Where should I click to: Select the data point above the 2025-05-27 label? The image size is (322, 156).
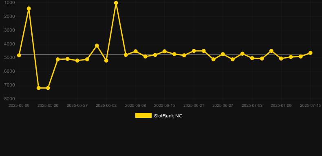point(77,61)
